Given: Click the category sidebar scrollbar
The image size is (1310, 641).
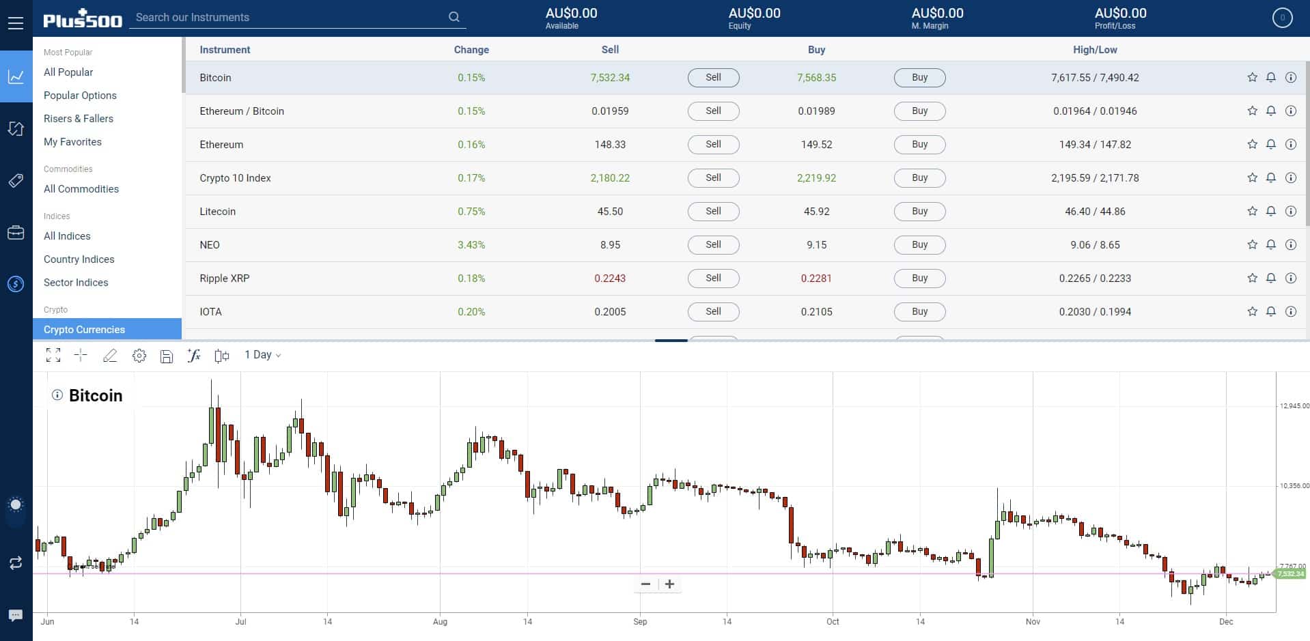Looking at the screenshot, I should pos(184,65).
